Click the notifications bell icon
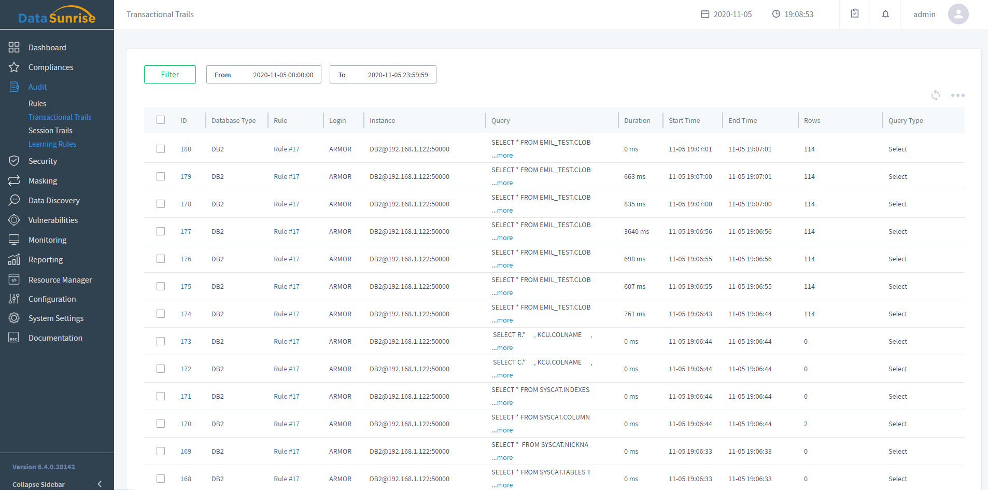 [x=885, y=14]
